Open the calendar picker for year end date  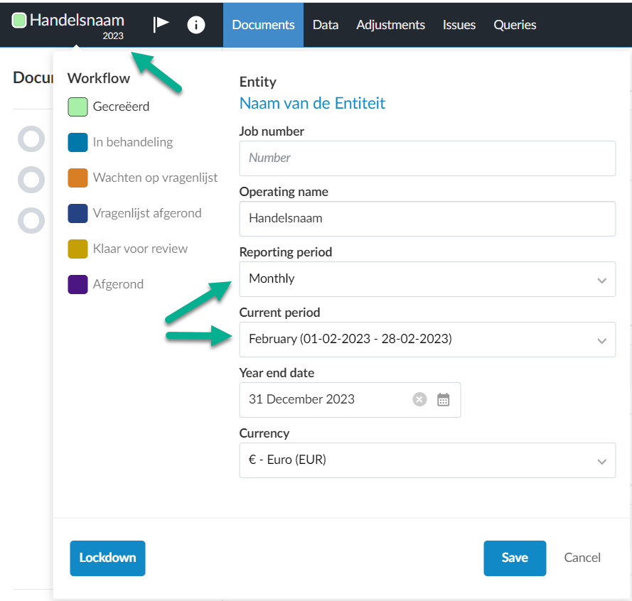point(443,399)
